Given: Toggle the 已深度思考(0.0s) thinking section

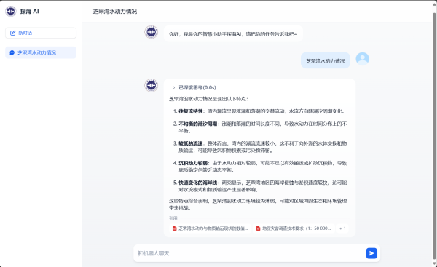Looking at the screenshot, I should [x=194, y=87].
